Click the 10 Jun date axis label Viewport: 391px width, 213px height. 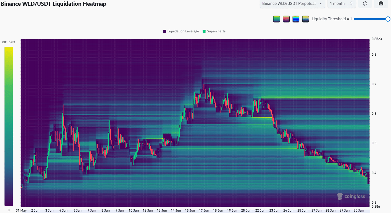(x=133, y=210)
